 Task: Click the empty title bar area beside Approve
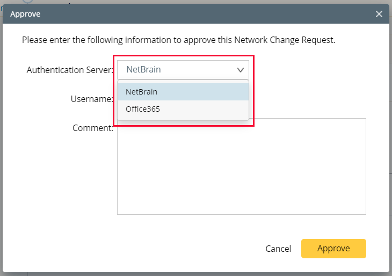point(204,14)
